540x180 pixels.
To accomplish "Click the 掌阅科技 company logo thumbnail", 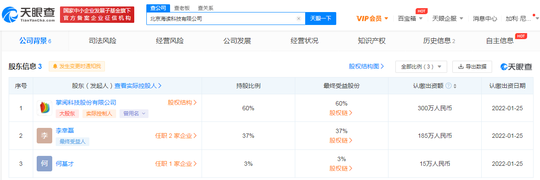I will (44, 108).
